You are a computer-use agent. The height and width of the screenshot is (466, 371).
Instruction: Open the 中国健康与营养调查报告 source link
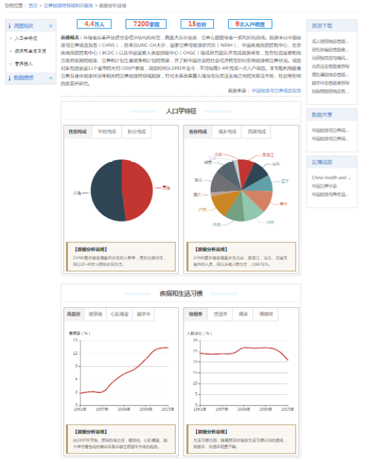pos(276,90)
